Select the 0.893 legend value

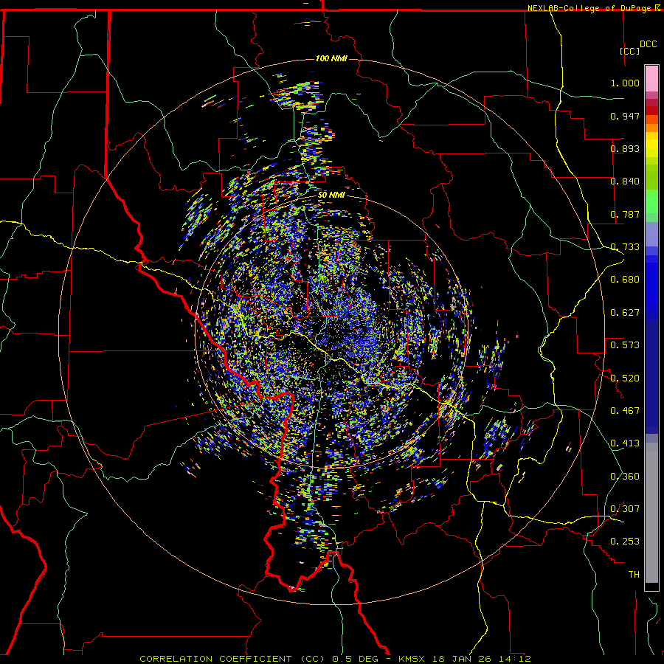(x=625, y=148)
